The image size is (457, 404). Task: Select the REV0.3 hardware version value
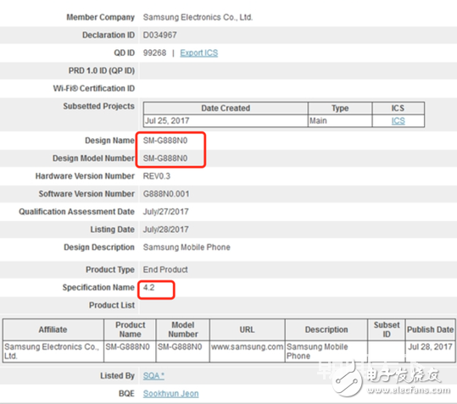tap(157, 176)
